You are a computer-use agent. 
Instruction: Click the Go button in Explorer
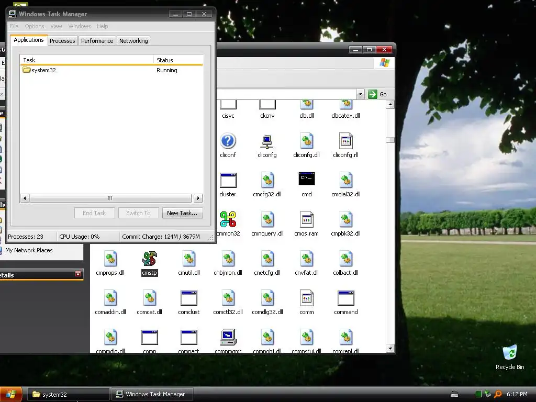[x=377, y=94]
